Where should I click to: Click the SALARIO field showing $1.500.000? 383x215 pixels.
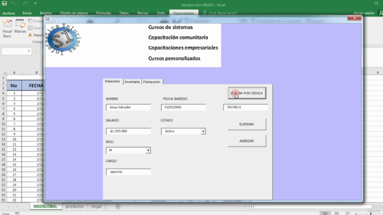tap(129, 131)
